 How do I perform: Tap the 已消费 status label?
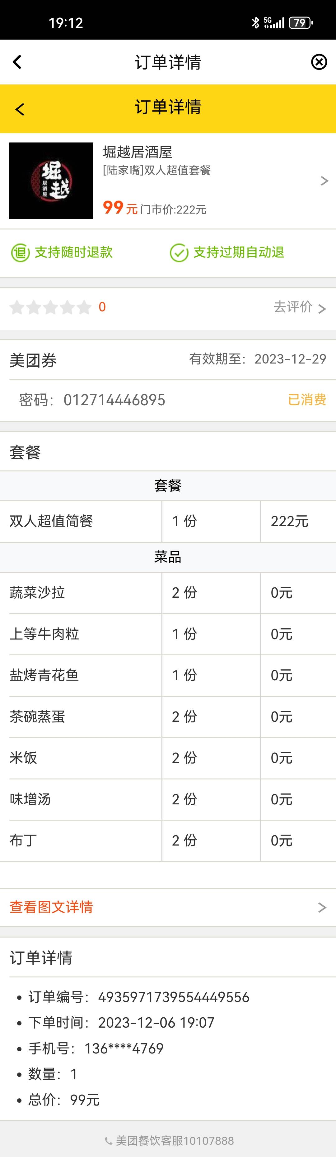pyautogui.click(x=307, y=399)
